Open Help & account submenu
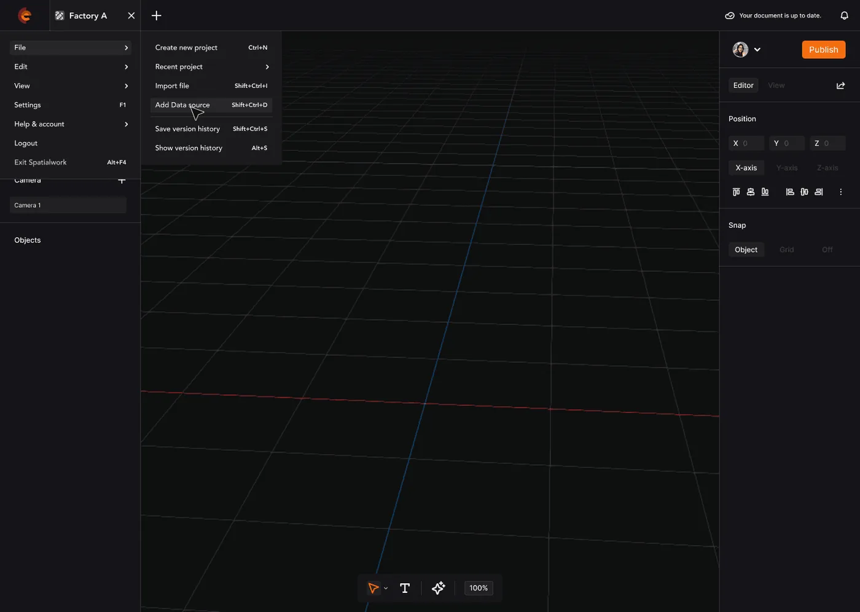 pyautogui.click(x=71, y=124)
